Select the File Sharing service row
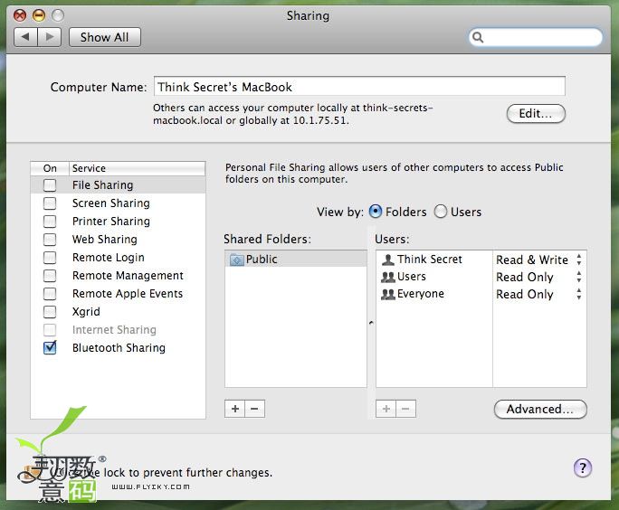Image resolution: width=619 pixels, height=510 pixels. click(118, 185)
